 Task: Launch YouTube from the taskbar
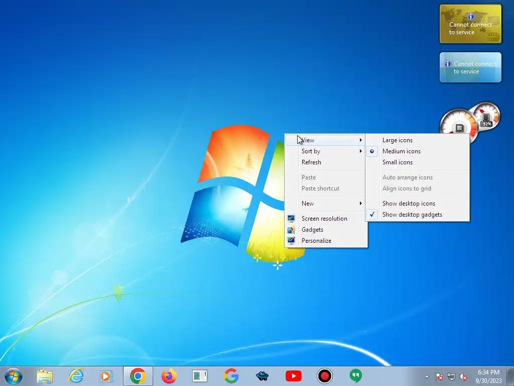pos(293,376)
